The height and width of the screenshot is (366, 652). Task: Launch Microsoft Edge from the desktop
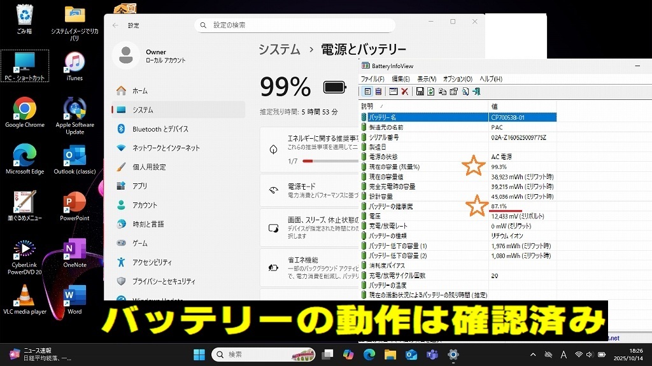tap(25, 159)
